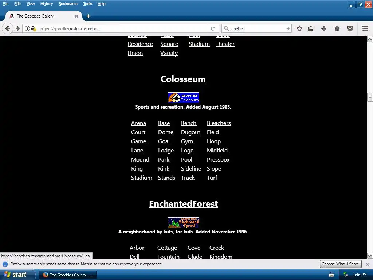Open the Union link
The height and width of the screenshot is (280, 373).
point(135,53)
